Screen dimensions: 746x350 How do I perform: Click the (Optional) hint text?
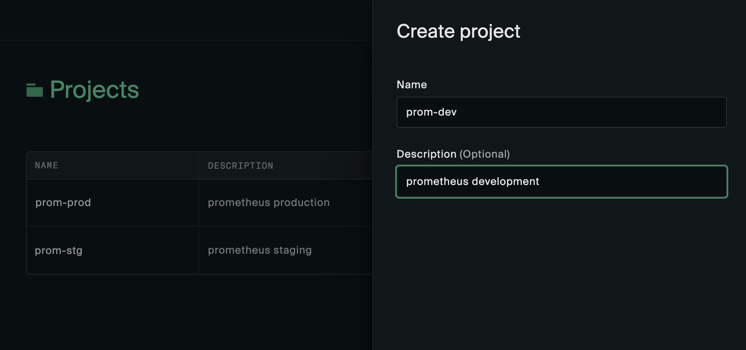pyautogui.click(x=485, y=154)
